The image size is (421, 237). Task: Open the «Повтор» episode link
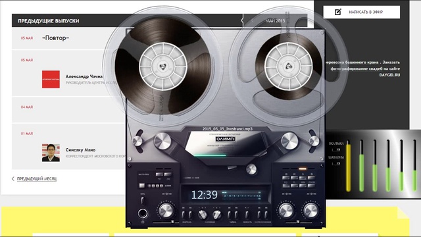[55, 38]
